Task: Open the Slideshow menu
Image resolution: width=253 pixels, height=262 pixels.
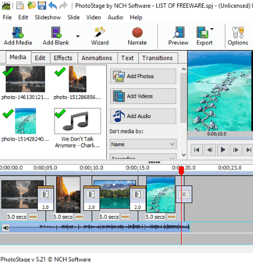Action: tap(48, 17)
